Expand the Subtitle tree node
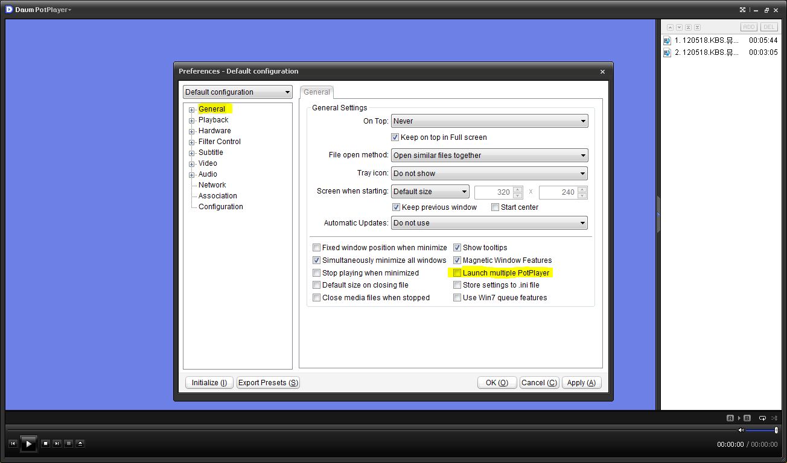Viewport: 787px width, 463px height. pyautogui.click(x=192, y=153)
